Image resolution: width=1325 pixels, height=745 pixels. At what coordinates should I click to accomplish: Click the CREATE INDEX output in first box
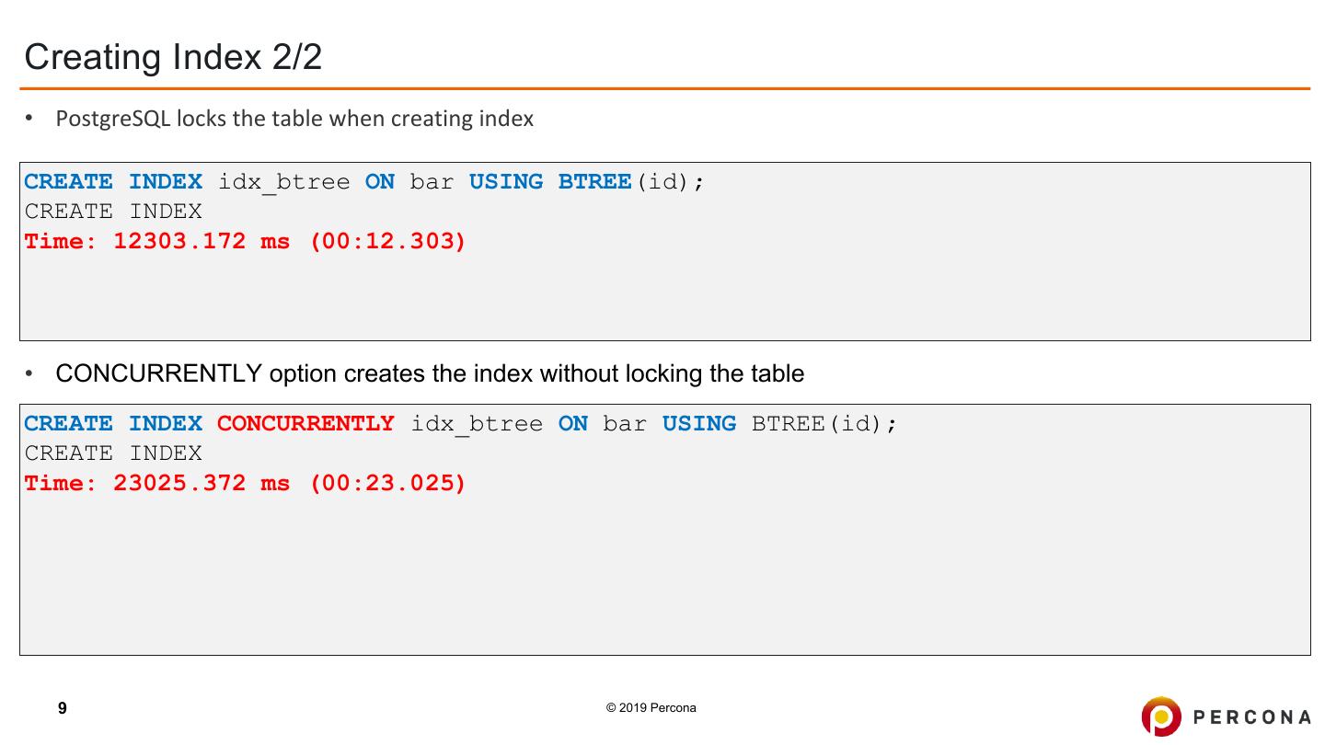113,212
